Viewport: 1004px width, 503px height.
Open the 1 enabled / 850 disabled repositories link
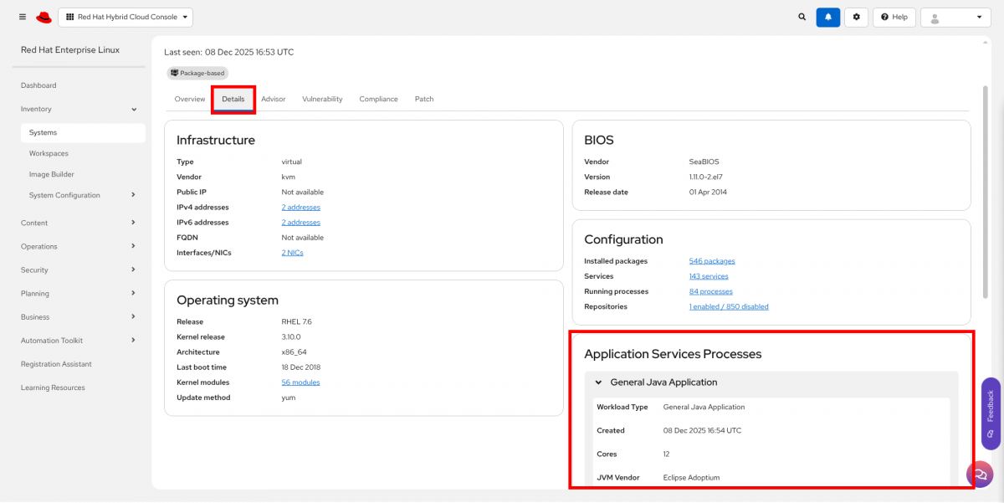tap(730, 306)
